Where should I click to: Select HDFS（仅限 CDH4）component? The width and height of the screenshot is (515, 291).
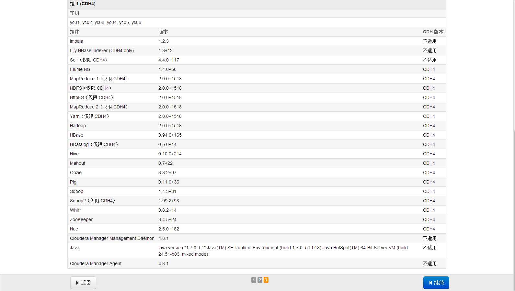[x=91, y=88]
